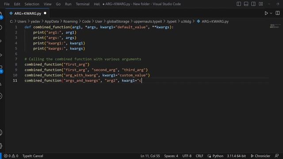Click the editor minimap preview
This screenshot has width=283, height=159.
(275, 26)
